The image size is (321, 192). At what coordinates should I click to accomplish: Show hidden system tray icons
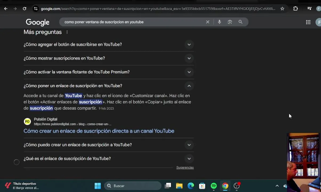click(277, 186)
